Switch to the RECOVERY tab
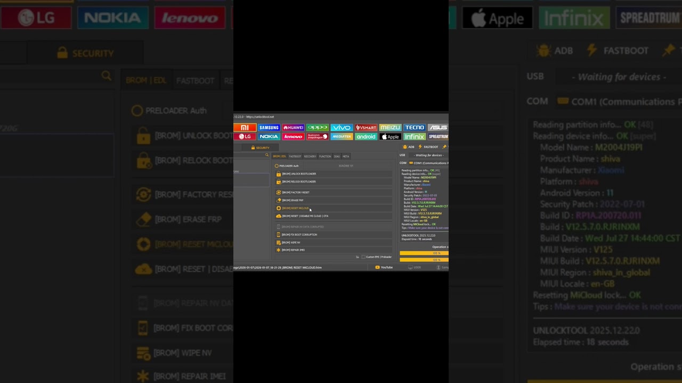This screenshot has height=383, width=682. pyautogui.click(x=310, y=156)
